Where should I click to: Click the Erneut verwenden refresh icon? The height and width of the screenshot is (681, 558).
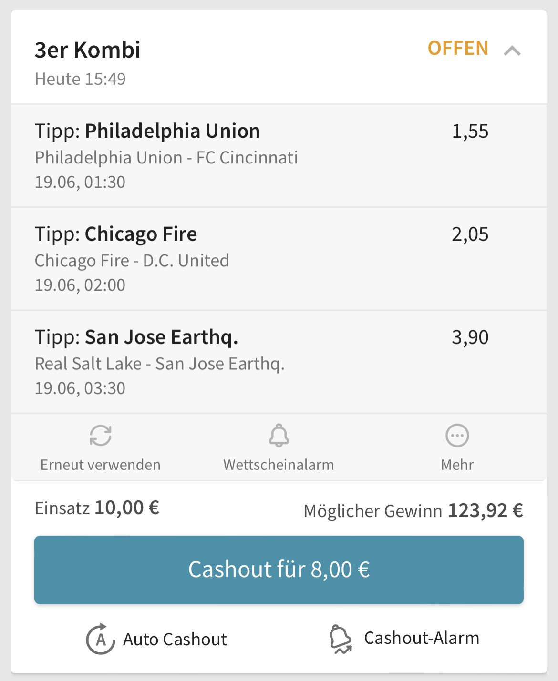[x=101, y=436]
